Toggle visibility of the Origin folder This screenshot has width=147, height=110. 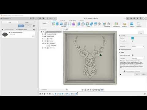pos(45,39)
